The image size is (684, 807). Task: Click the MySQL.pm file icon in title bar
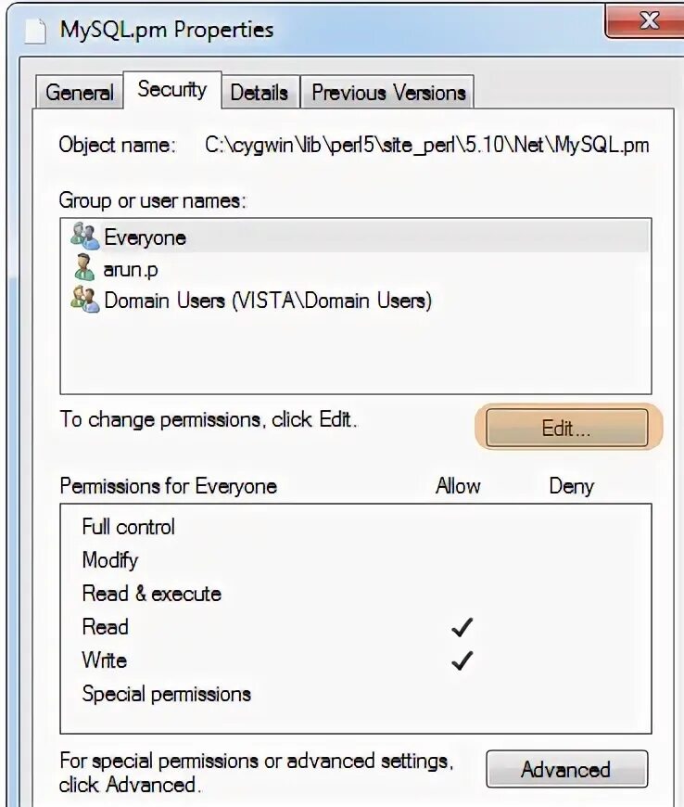(35, 29)
